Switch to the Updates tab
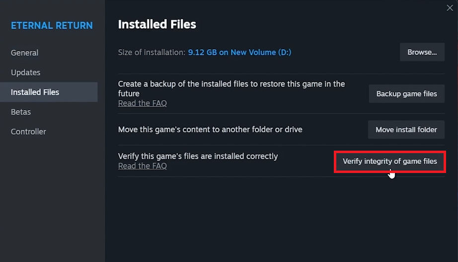Image resolution: width=458 pixels, height=262 pixels. (26, 73)
